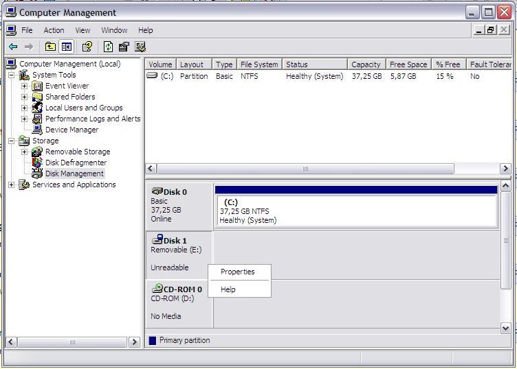
Task: Click the Primary partition legend color square
Action: [153, 340]
